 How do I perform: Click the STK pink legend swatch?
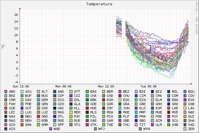tap(87, 125)
